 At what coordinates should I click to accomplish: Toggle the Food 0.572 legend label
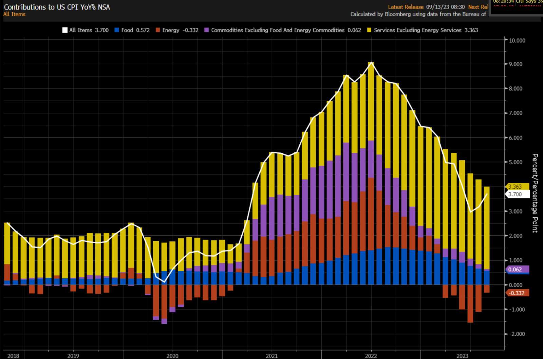[x=135, y=30]
